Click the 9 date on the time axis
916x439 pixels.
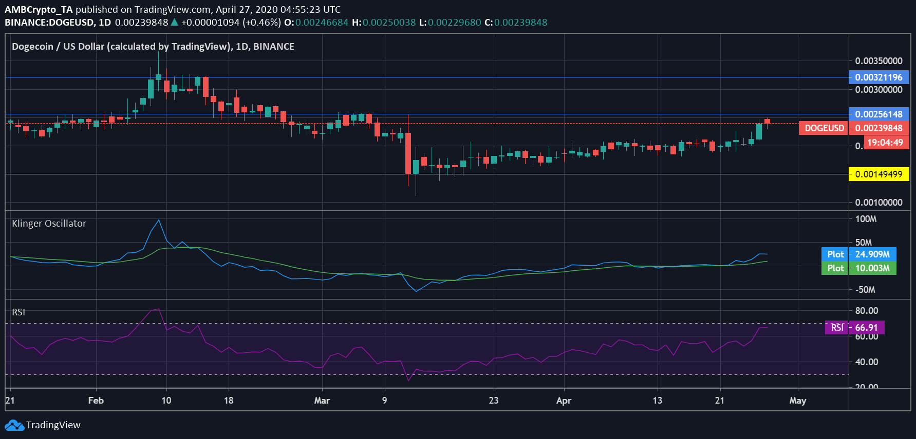click(x=385, y=401)
